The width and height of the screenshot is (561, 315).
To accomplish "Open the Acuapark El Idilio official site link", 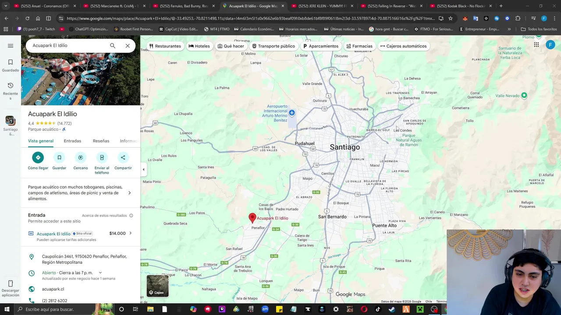I will pos(53,234).
